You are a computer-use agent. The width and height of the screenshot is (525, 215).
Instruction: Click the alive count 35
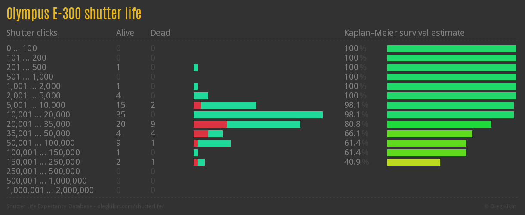tap(121, 115)
